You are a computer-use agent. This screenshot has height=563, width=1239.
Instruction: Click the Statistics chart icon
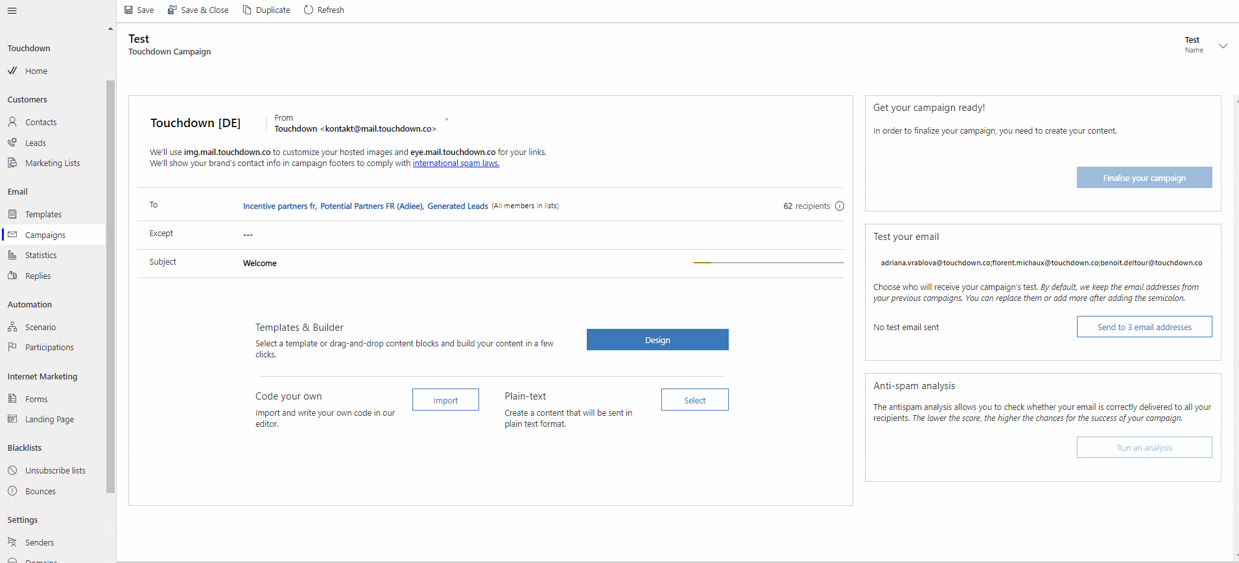[x=12, y=255]
